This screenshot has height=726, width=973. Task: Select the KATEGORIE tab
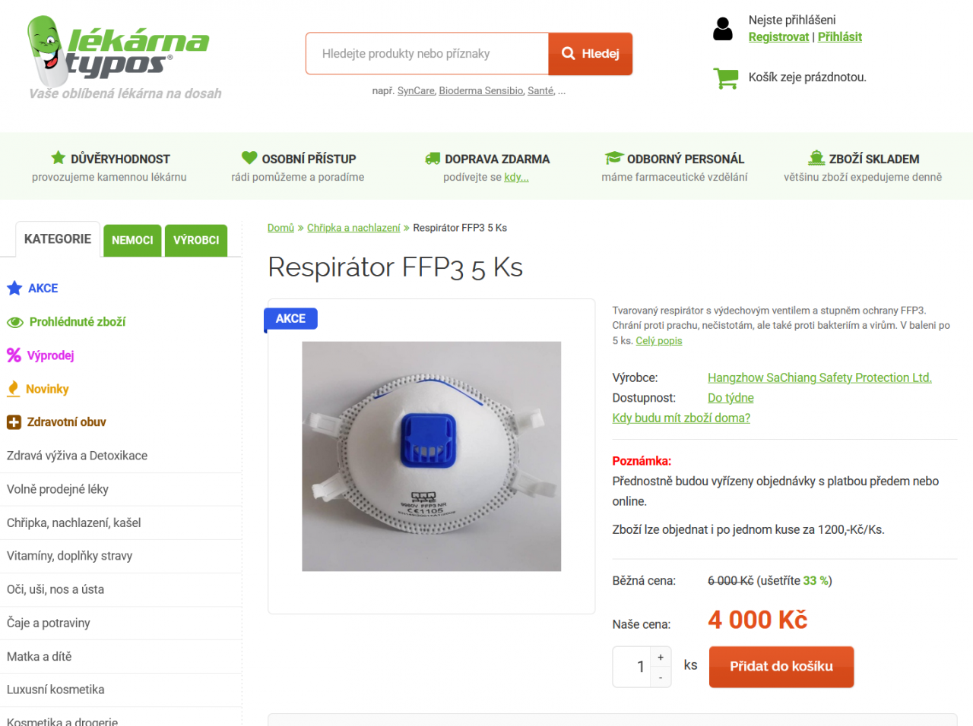58,239
